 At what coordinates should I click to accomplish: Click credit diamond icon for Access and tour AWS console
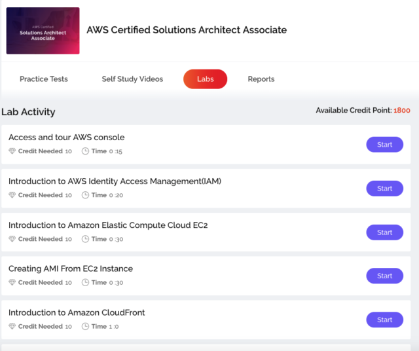coord(12,151)
